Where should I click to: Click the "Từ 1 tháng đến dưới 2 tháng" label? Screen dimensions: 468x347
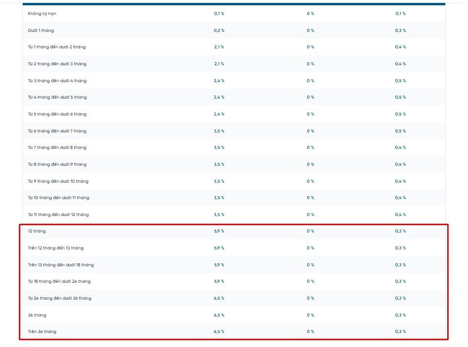[x=57, y=47]
